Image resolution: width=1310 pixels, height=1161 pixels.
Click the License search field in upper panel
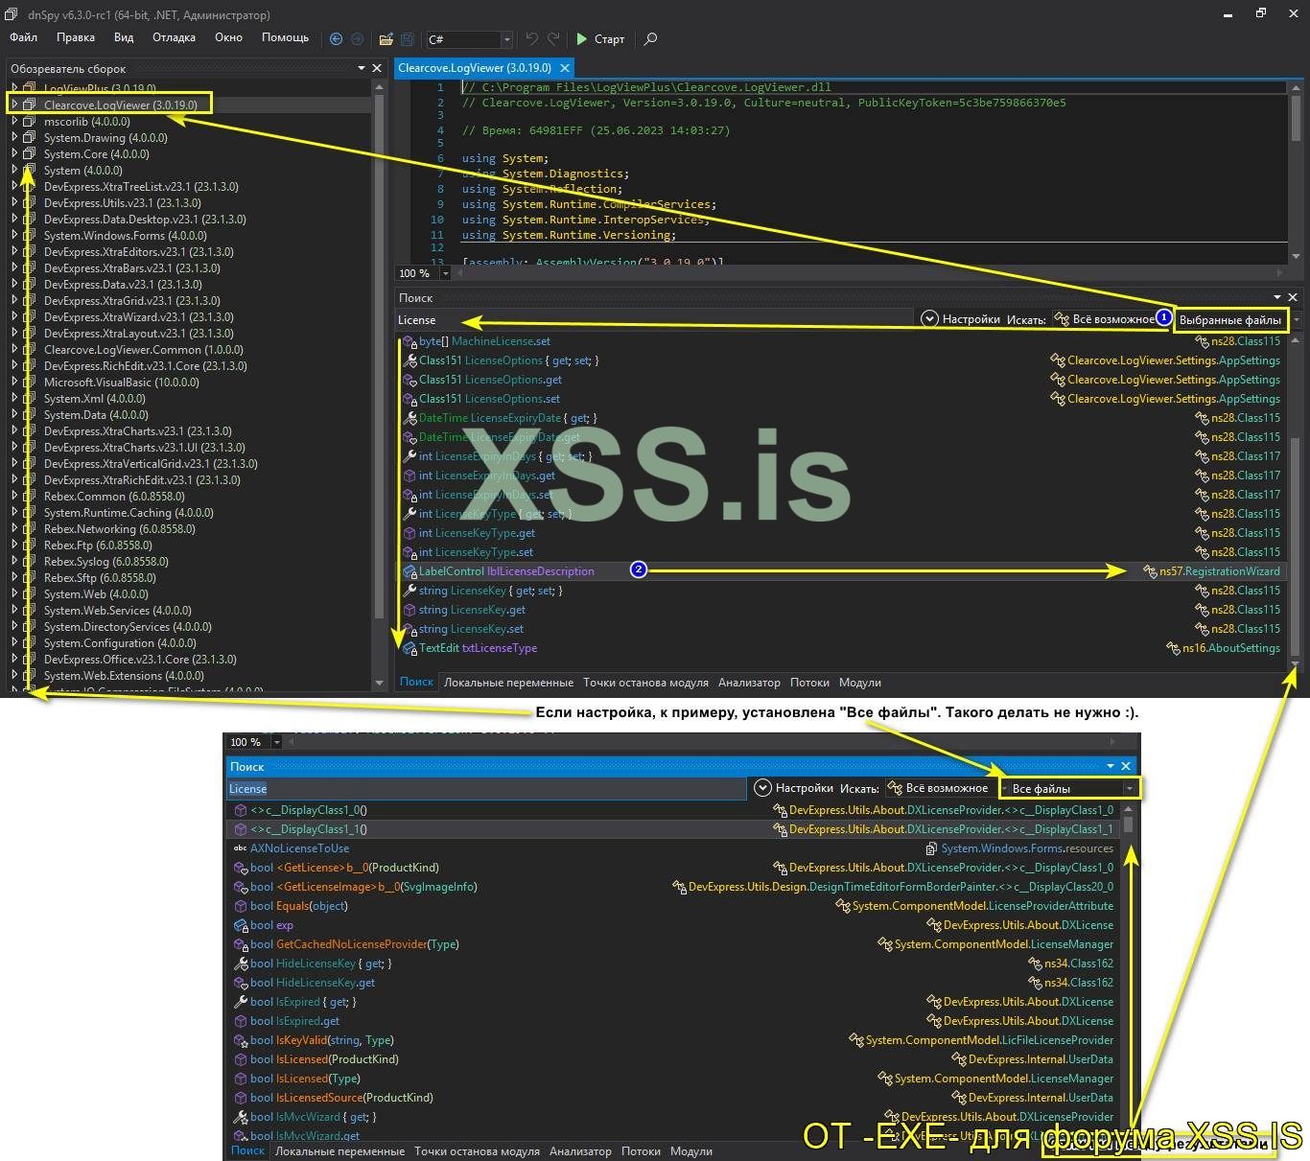coord(655,319)
